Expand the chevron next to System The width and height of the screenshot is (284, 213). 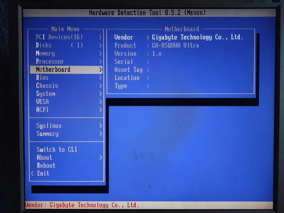100,94
